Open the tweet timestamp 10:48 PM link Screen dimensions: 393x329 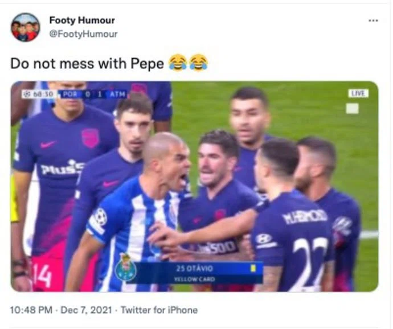[33, 310]
